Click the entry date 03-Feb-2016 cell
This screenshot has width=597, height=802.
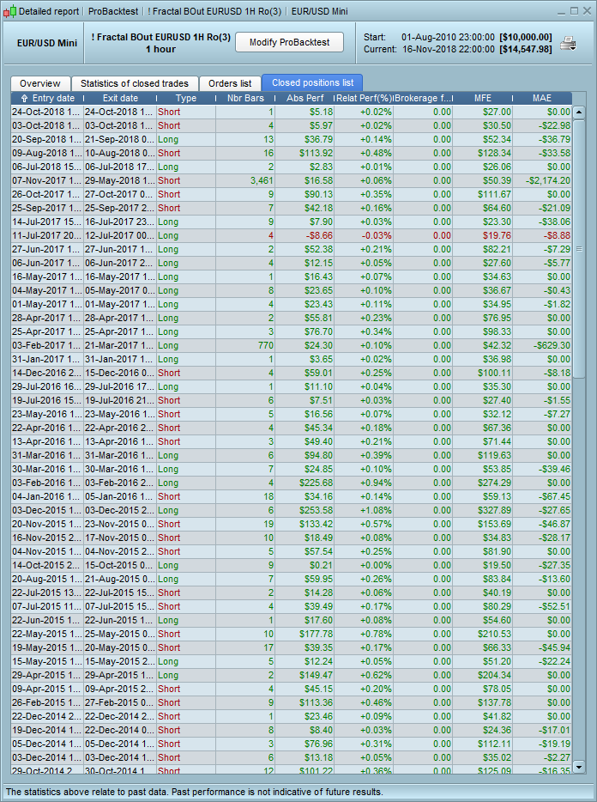(x=46, y=483)
